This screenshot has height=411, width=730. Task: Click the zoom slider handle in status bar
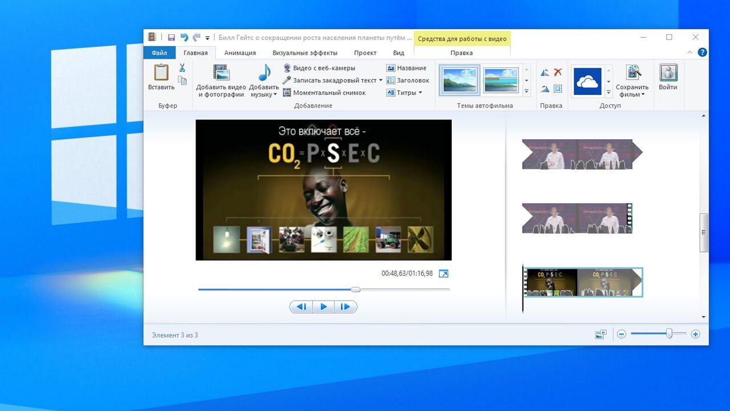click(x=669, y=334)
